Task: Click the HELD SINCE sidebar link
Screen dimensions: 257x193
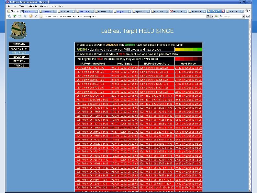Action: (19, 53)
